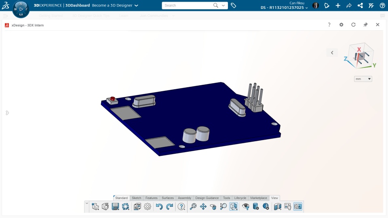Switch to the Design Guidance tab
This screenshot has height=218, width=388.
point(207,198)
